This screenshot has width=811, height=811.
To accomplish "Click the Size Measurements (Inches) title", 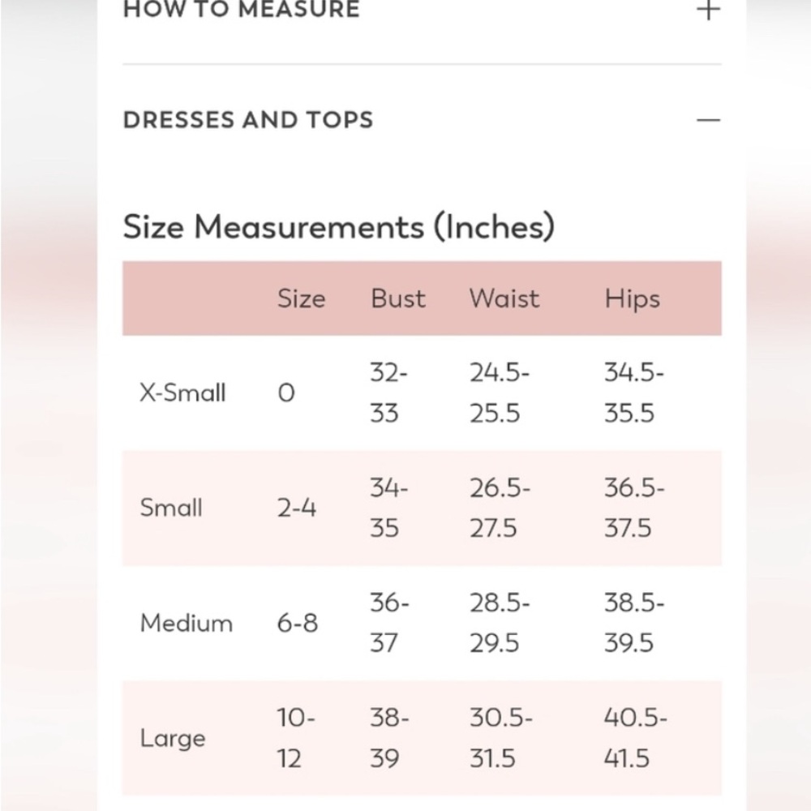I will (x=339, y=226).
